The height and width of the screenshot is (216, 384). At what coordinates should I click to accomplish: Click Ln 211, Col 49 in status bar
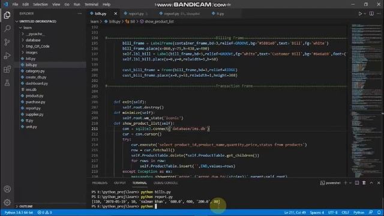(295, 212)
